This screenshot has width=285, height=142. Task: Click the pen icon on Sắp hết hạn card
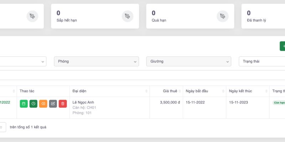127,16
